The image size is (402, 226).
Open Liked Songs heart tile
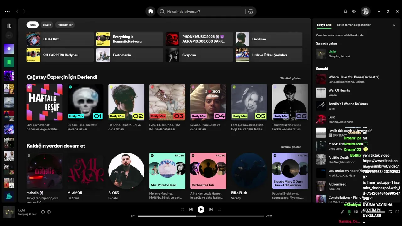pyautogui.click(x=9, y=49)
